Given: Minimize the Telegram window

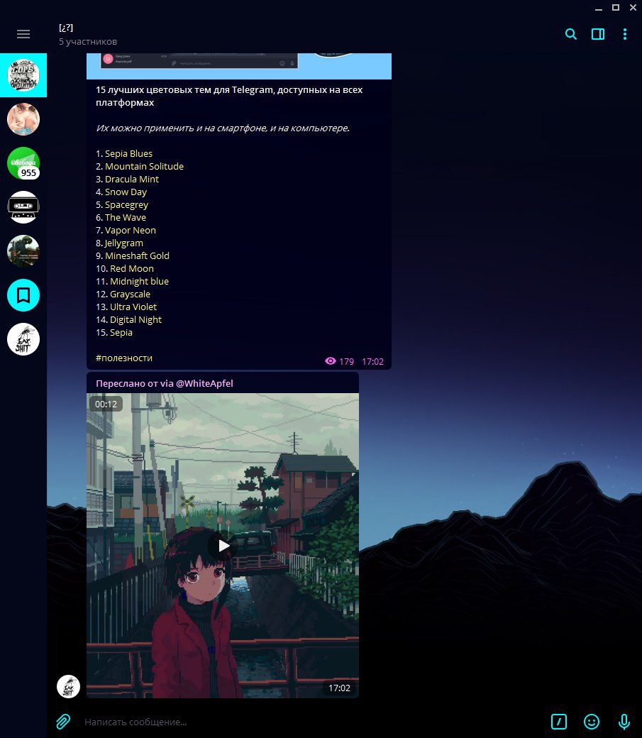Looking at the screenshot, I should pyautogui.click(x=598, y=8).
